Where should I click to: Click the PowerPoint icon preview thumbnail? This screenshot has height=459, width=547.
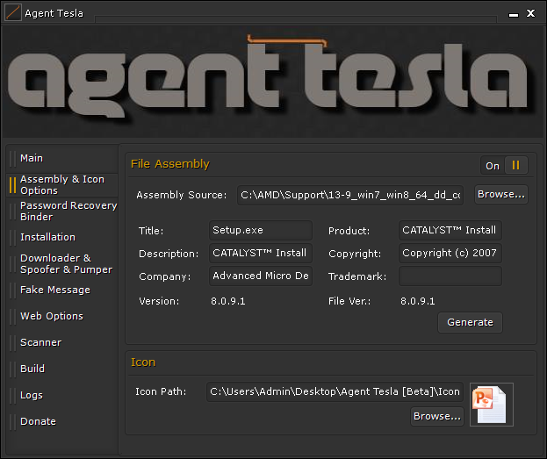click(x=491, y=405)
